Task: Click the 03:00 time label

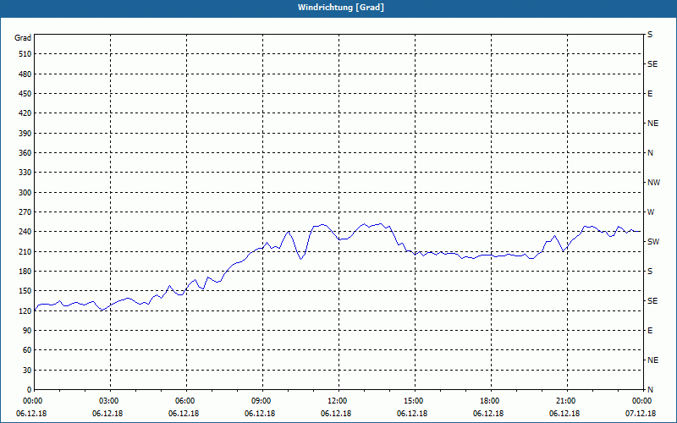Action: 111,401
